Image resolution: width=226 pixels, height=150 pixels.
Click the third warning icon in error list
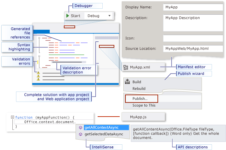click(x=38, y=80)
